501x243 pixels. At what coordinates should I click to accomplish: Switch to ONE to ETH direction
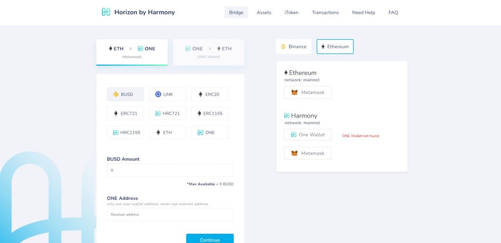[x=208, y=52]
